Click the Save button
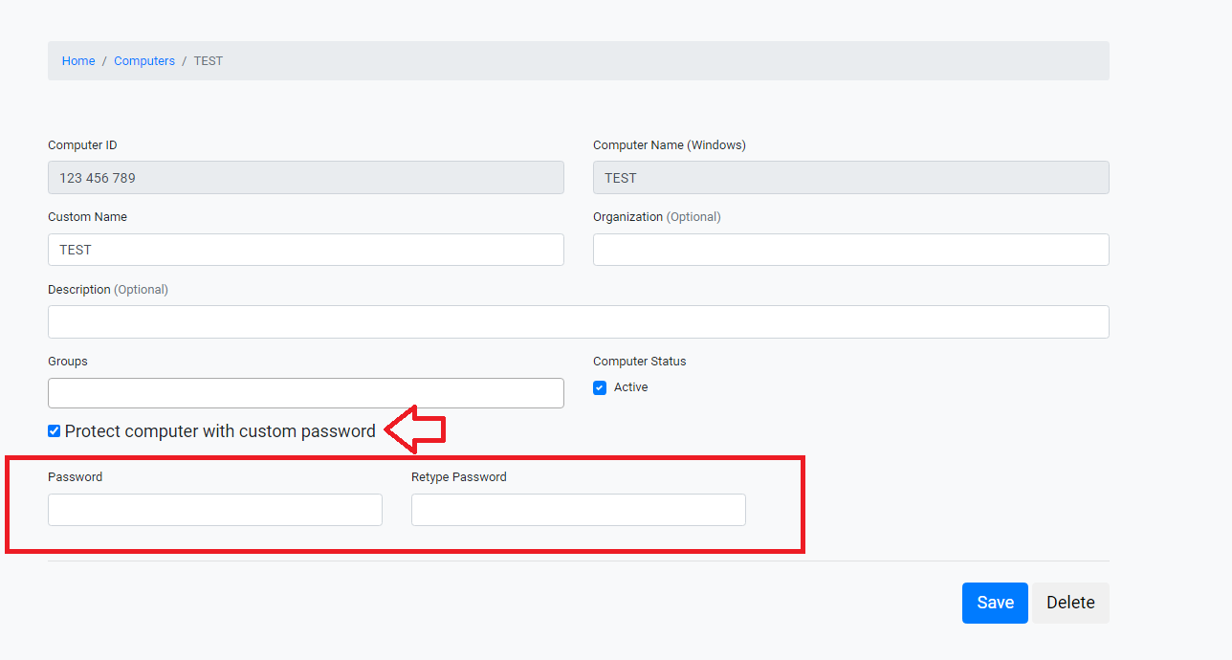 pyautogui.click(x=994, y=602)
